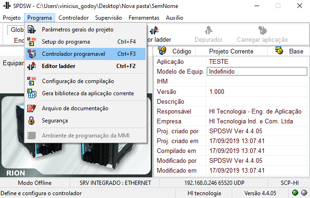Viewport: 310px width, 198px height.
Task: Click the empty Descrição value field
Action: pyautogui.click(x=257, y=101)
